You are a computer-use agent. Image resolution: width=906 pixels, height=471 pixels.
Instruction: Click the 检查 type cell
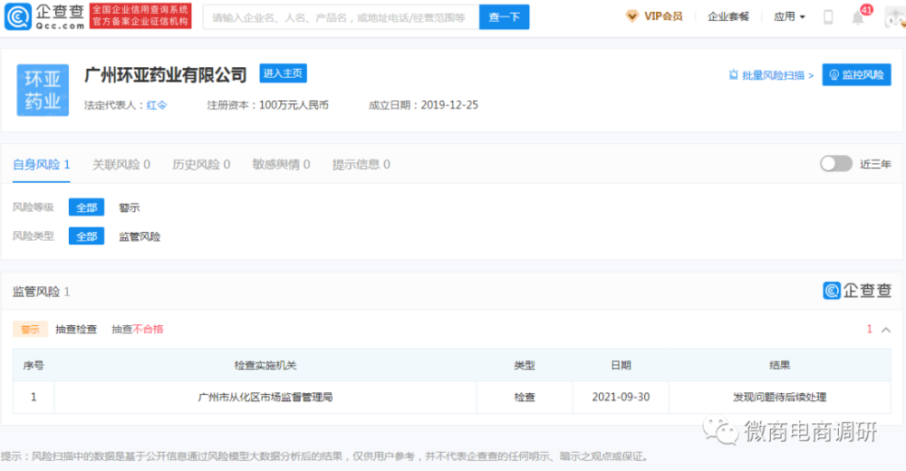pos(525,397)
